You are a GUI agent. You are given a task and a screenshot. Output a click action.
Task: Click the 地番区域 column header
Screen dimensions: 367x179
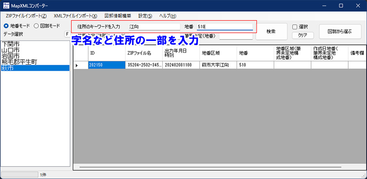218,54
